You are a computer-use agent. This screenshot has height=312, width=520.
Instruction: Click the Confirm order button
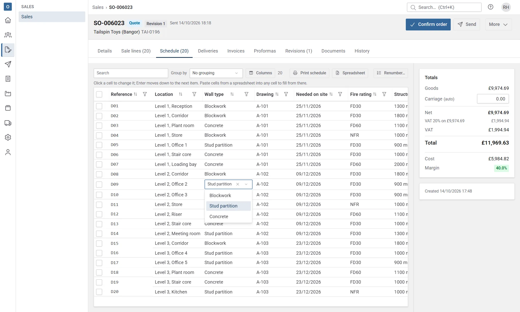(428, 24)
